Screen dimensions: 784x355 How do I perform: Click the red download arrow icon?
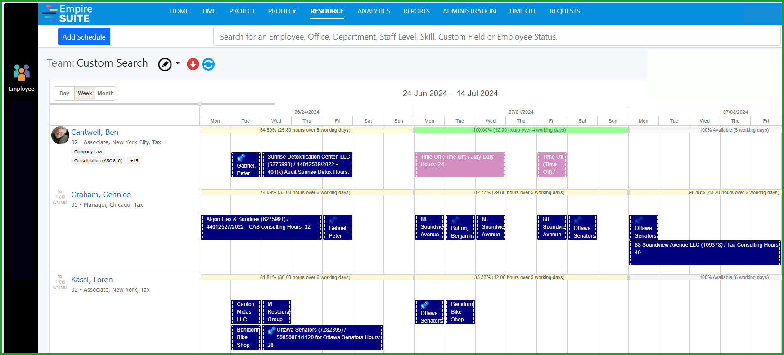click(x=193, y=64)
